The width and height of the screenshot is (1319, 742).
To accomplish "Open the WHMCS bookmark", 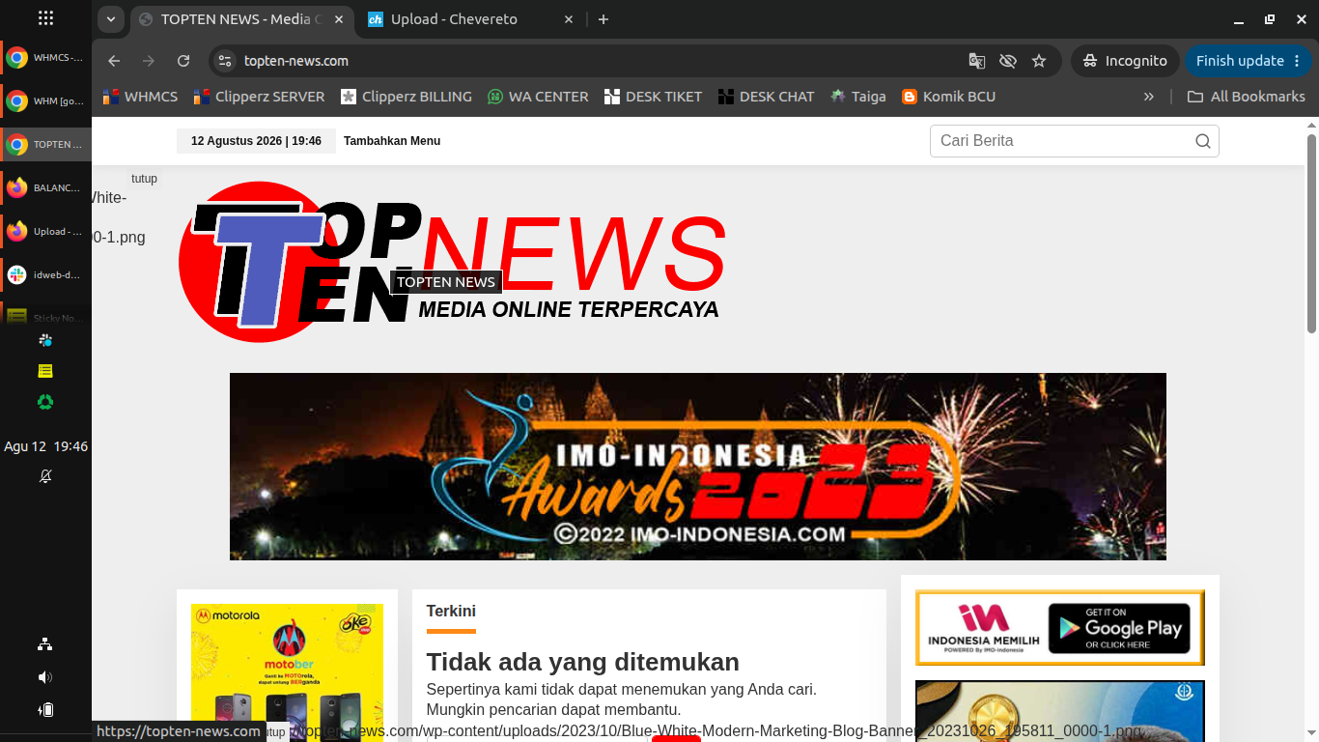I will click(141, 97).
